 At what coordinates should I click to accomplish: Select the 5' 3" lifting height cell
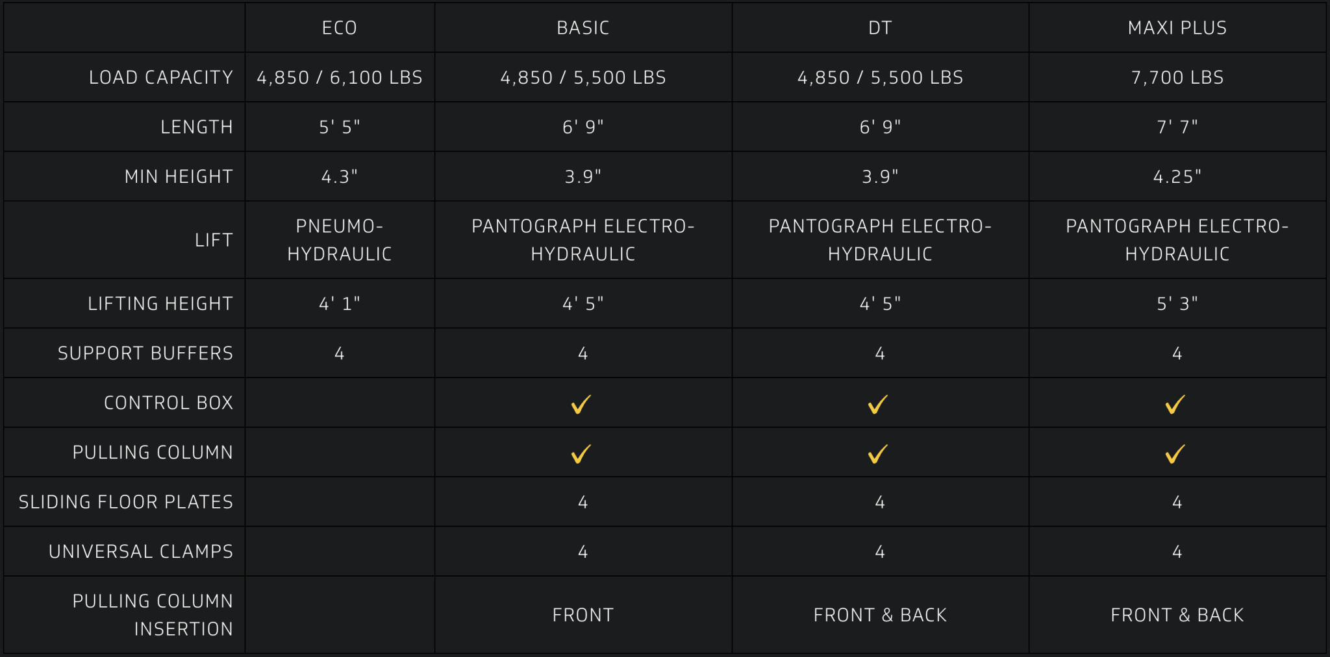coord(1177,304)
